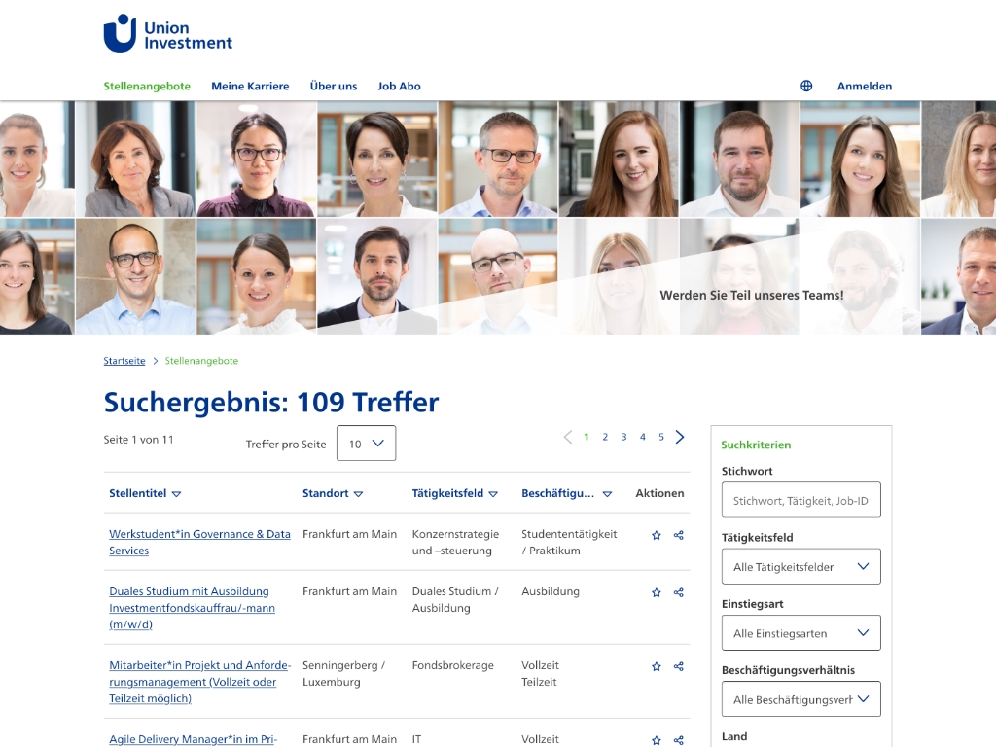Share the Agile Delivery Manager job posting
This screenshot has height=747, width=996.
(x=678, y=738)
